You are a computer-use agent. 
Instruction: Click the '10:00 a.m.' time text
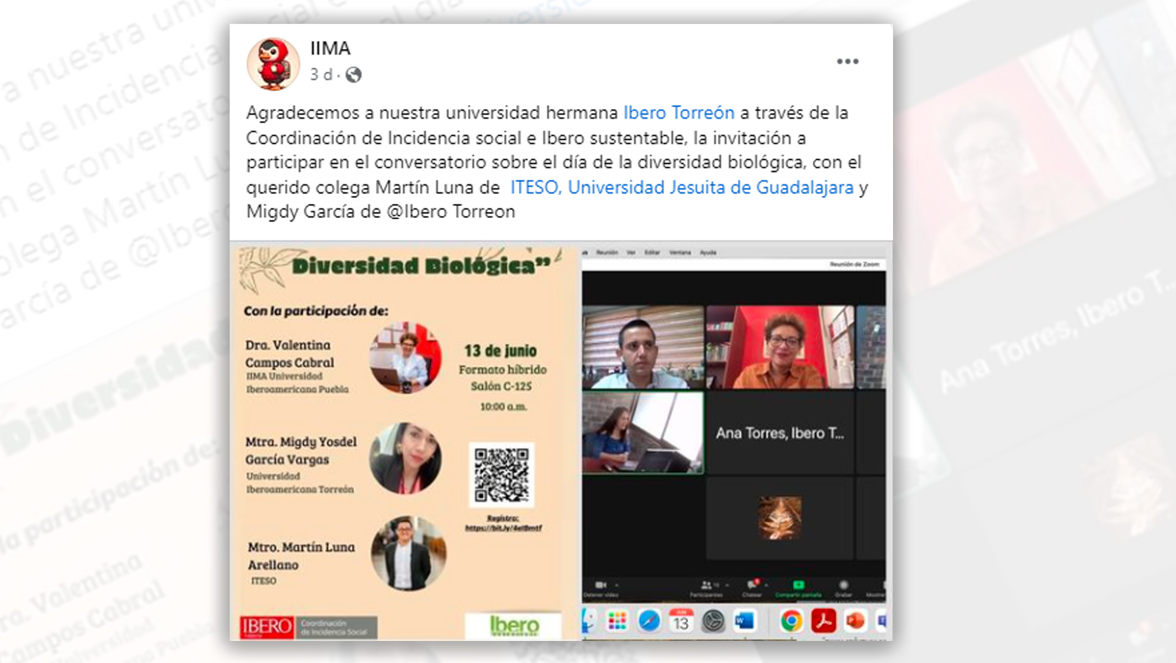point(503,406)
